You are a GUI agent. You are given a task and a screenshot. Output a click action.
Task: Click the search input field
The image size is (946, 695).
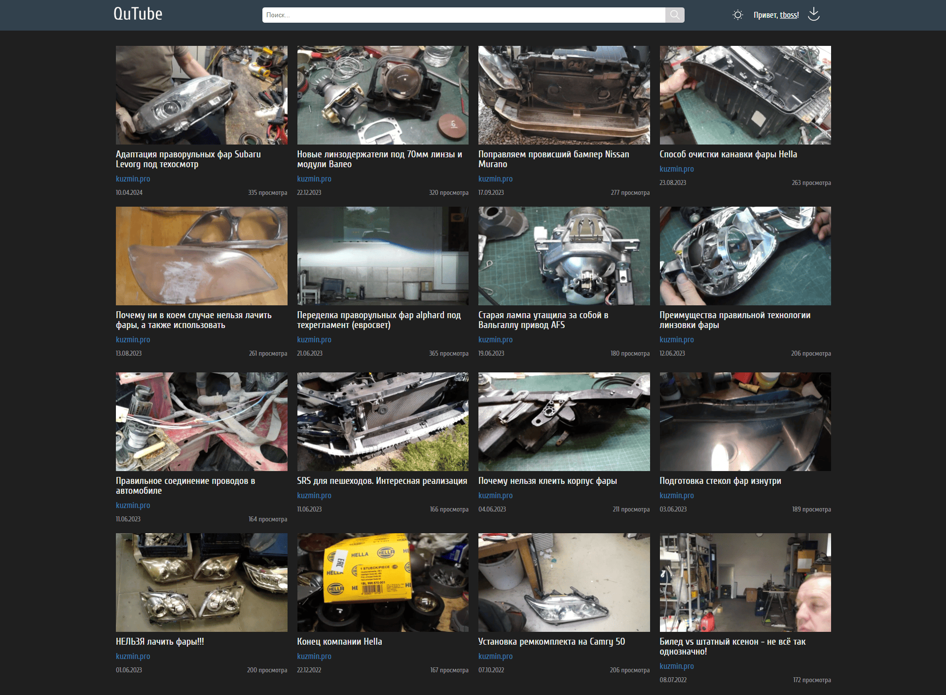click(463, 15)
